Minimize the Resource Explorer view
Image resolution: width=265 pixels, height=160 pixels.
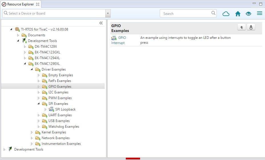pyautogui.click(x=254, y=3)
